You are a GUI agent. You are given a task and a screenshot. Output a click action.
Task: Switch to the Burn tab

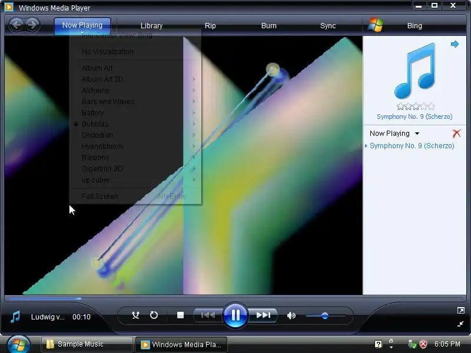(x=269, y=26)
